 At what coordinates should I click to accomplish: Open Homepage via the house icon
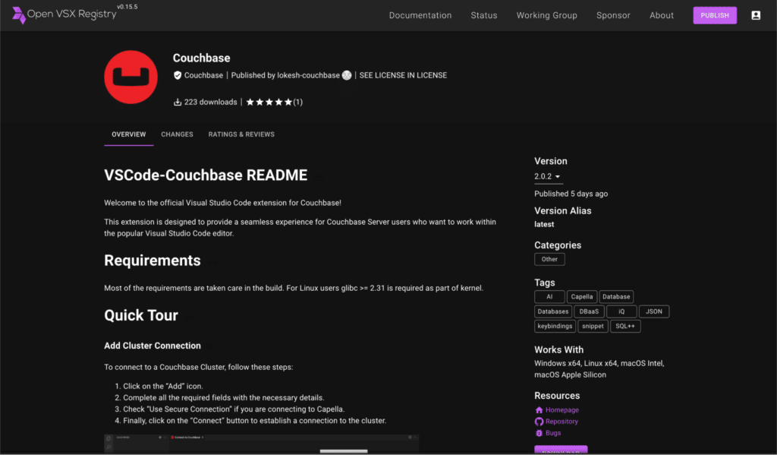[539, 409]
